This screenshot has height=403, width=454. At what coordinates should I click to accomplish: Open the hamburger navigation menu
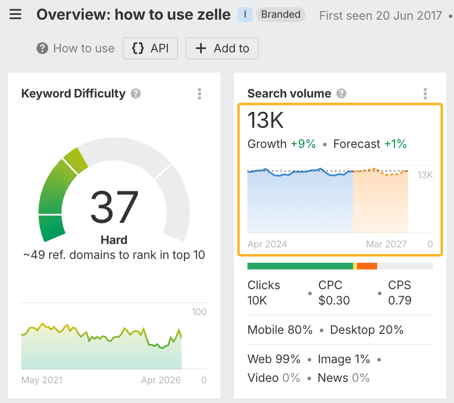pyautogui.click(x=15, y=14)
